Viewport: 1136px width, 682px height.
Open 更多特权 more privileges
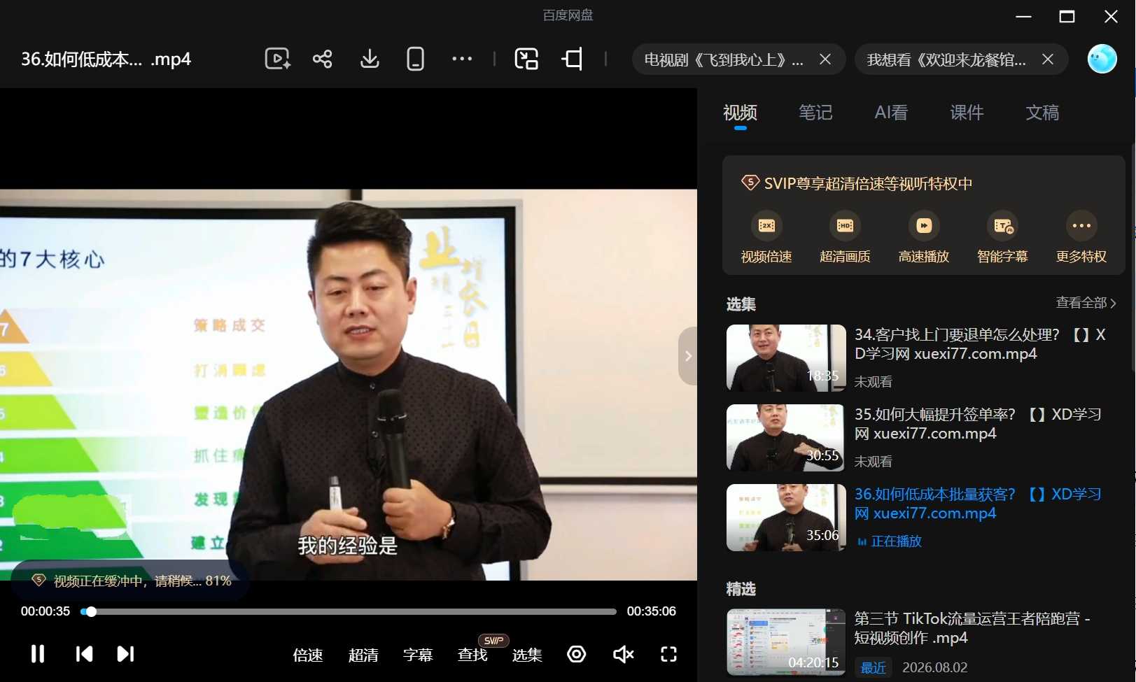[x=1081, y=238]
